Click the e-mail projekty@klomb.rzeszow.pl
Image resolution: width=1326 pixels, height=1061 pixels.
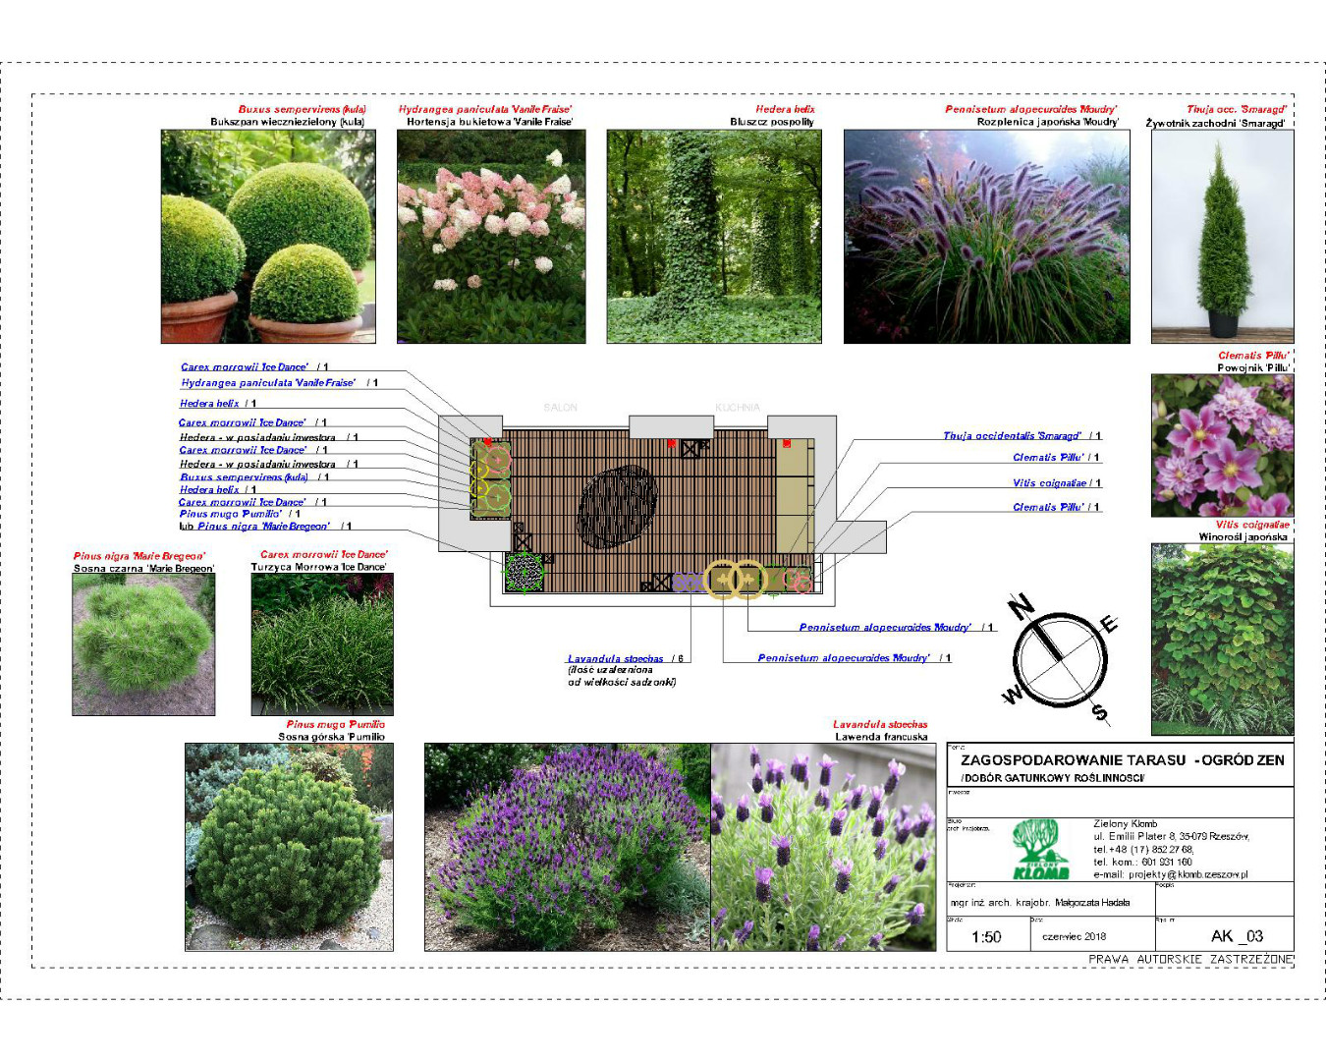[1188, 874]
